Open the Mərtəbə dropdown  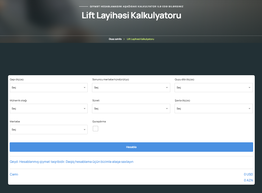48,129
